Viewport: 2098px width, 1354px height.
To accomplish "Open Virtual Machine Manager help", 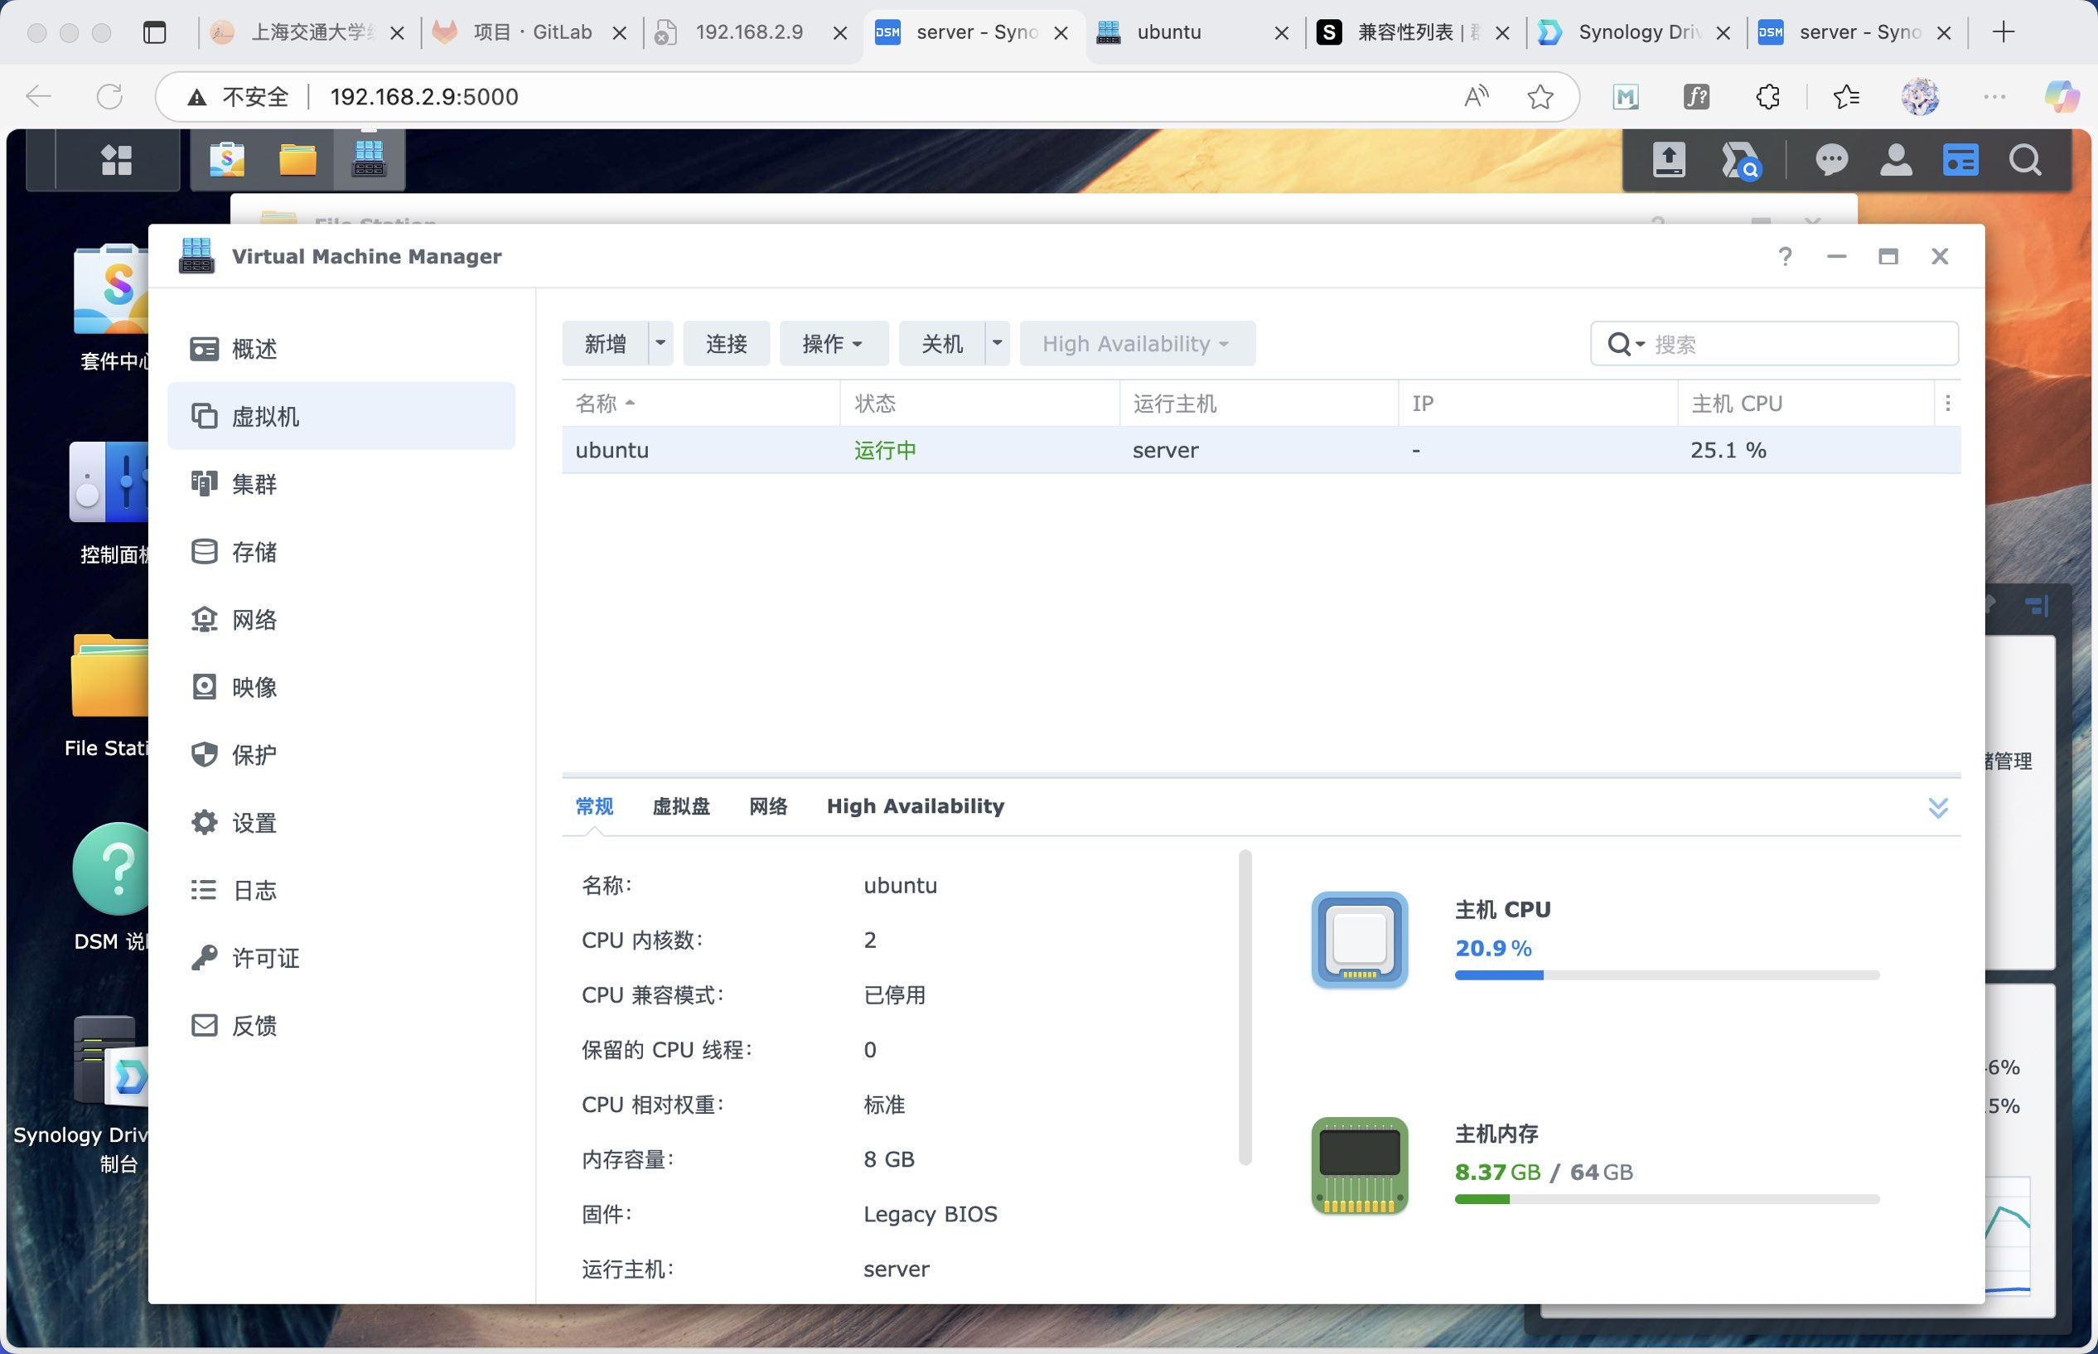I will 1785,256.
